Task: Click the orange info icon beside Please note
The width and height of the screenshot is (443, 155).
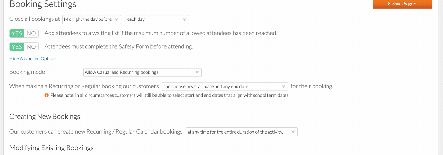Action: [47, 95]
